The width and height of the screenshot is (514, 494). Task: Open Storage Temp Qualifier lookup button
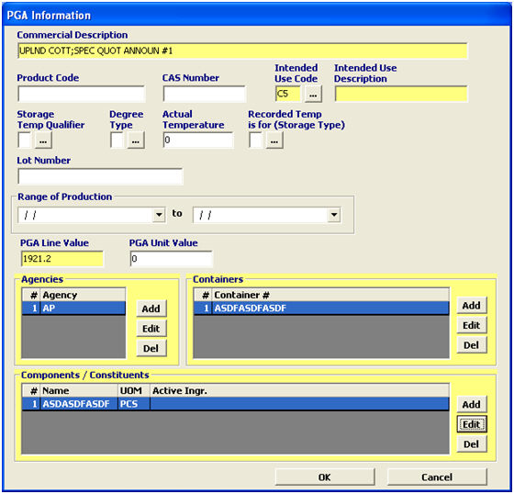tap(43, 140)
